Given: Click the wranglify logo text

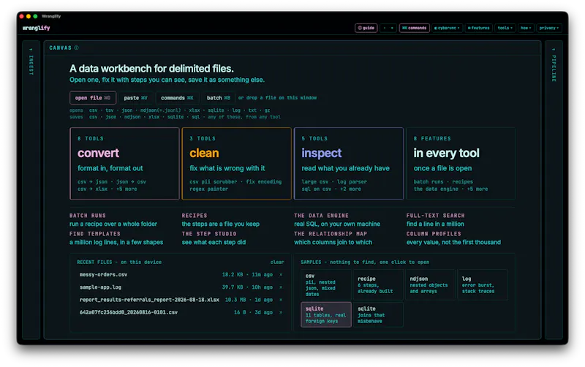Looking at the screenshot, I should 36,28.
